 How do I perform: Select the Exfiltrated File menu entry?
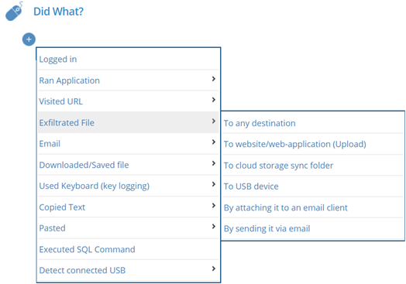click(129, 122)
